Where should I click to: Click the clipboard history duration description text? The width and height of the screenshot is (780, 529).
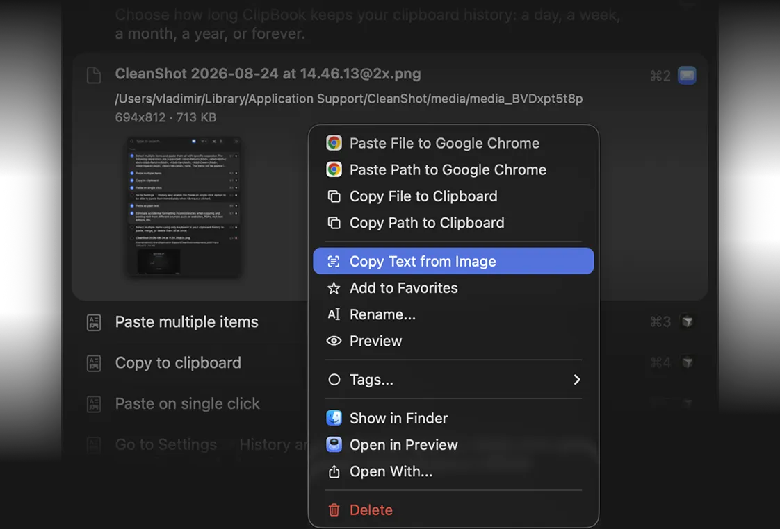[x=368, y=24]
